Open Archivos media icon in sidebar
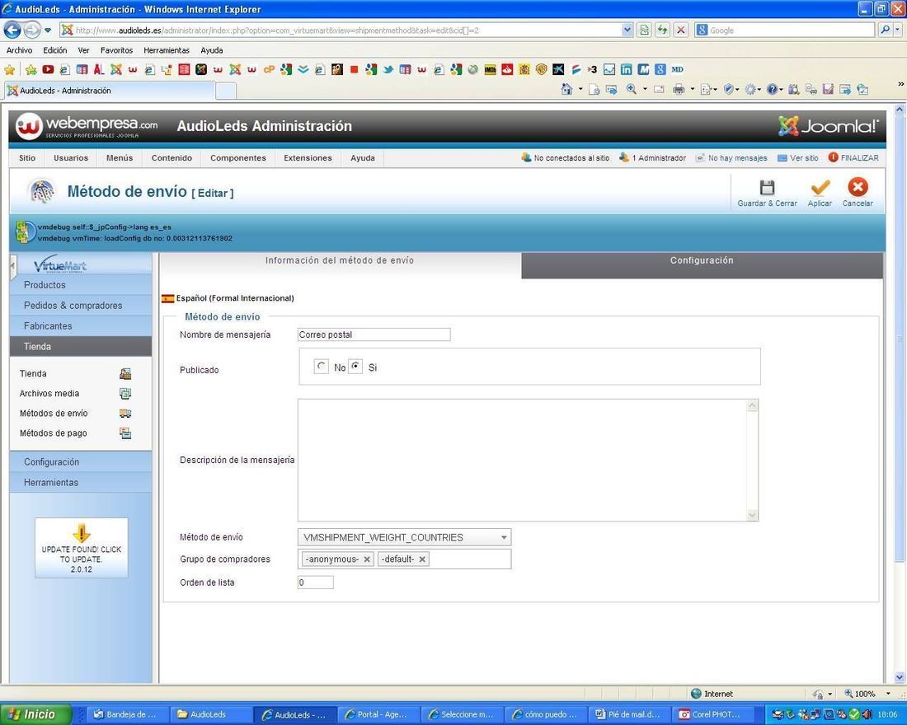 (x=125, y=393)
